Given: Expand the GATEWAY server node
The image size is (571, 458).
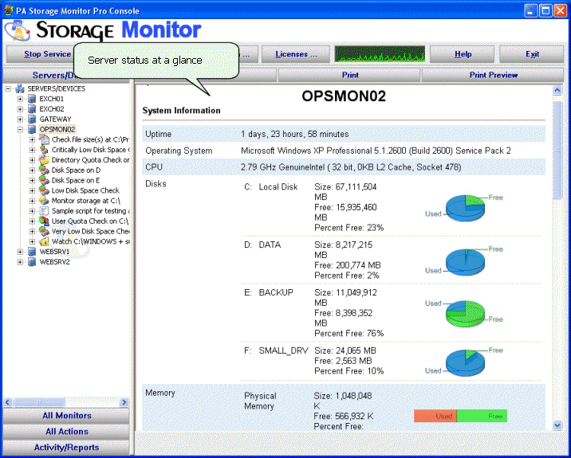Looking at the screenshot, I should [x=20, y=119].
